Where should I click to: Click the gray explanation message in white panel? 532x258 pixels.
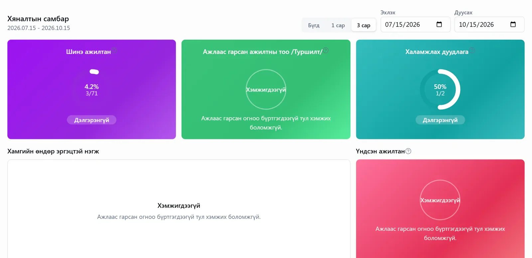click(179, 217)
